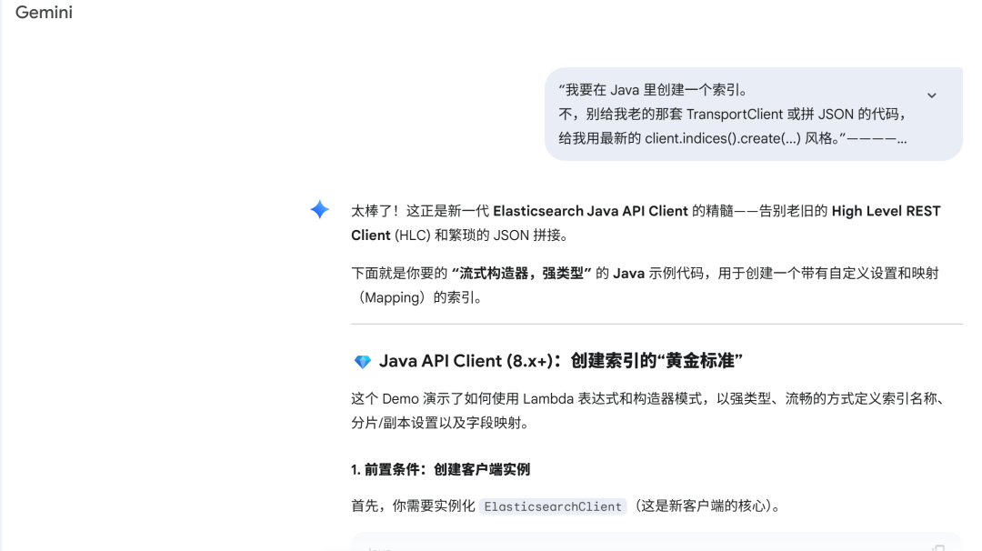Click prompt line 'client.indices().create(...)'
This screenshot has width=982, height=551.
coord(732,138)
